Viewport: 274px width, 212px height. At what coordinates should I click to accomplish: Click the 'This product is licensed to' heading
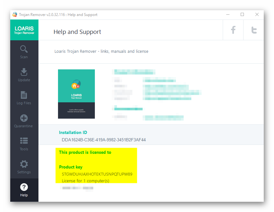(85, 153)
